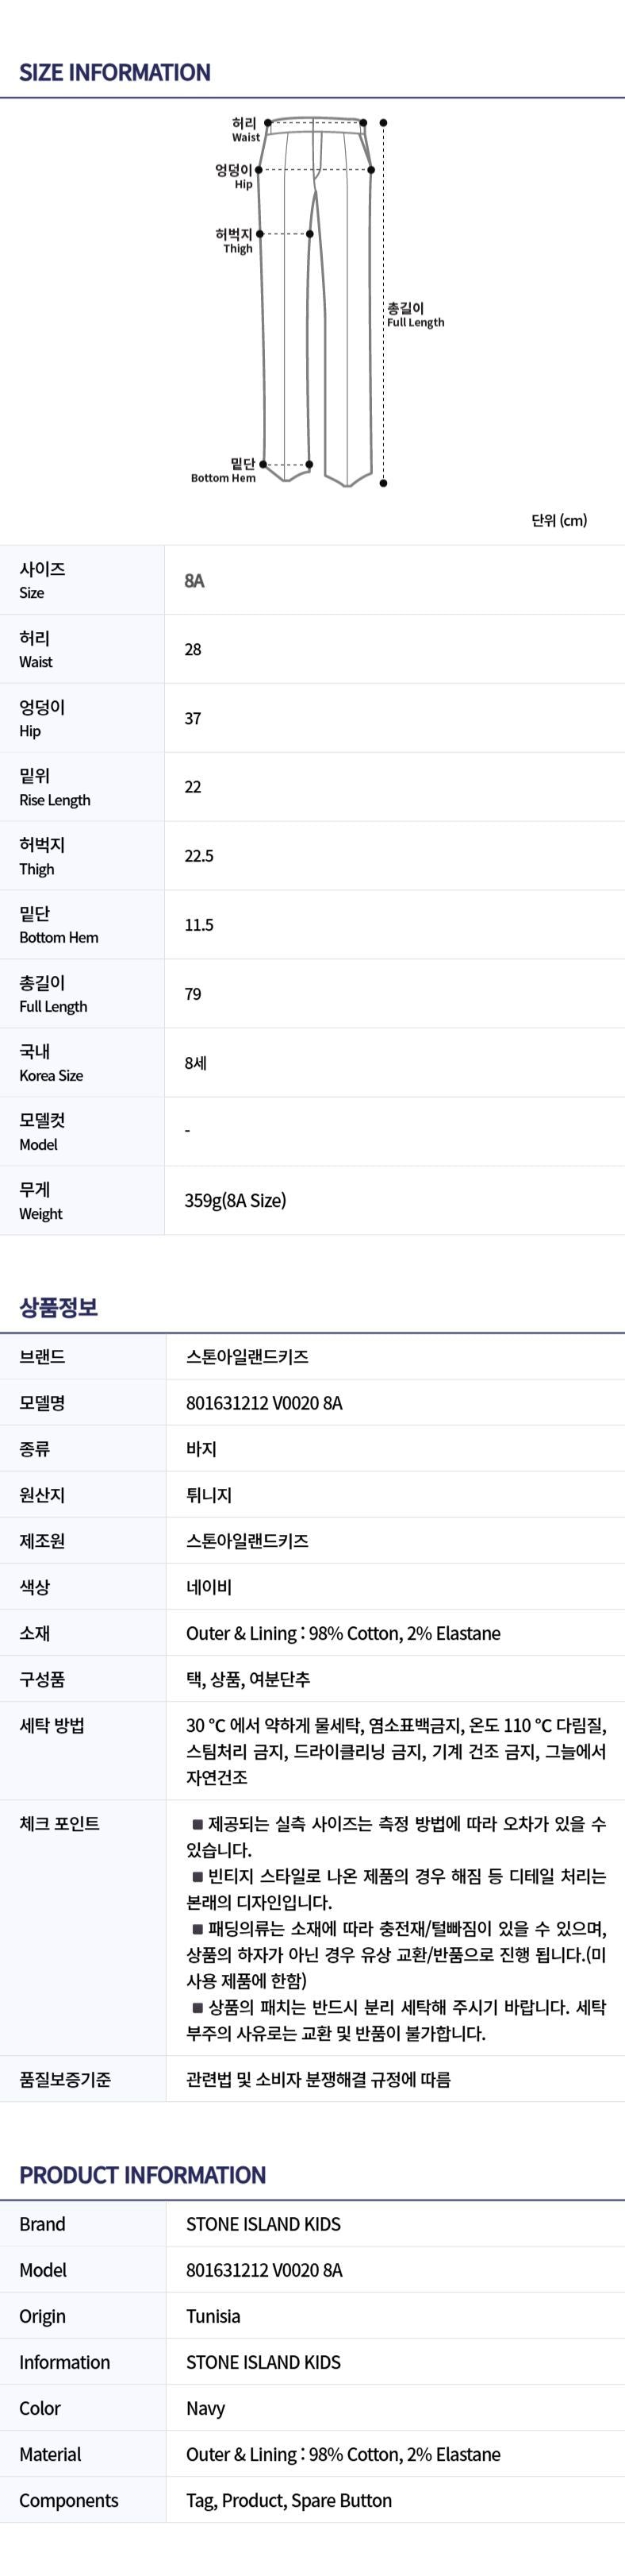This screenshot has height=2576, width=625.
Task: Click the Tunisia origin value
Action: tap(213, 2316)
